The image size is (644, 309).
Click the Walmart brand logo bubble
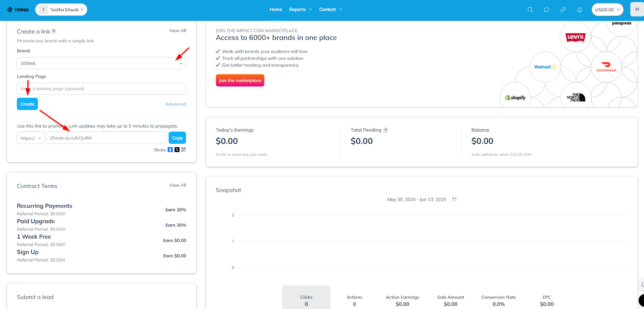(545, 67)
